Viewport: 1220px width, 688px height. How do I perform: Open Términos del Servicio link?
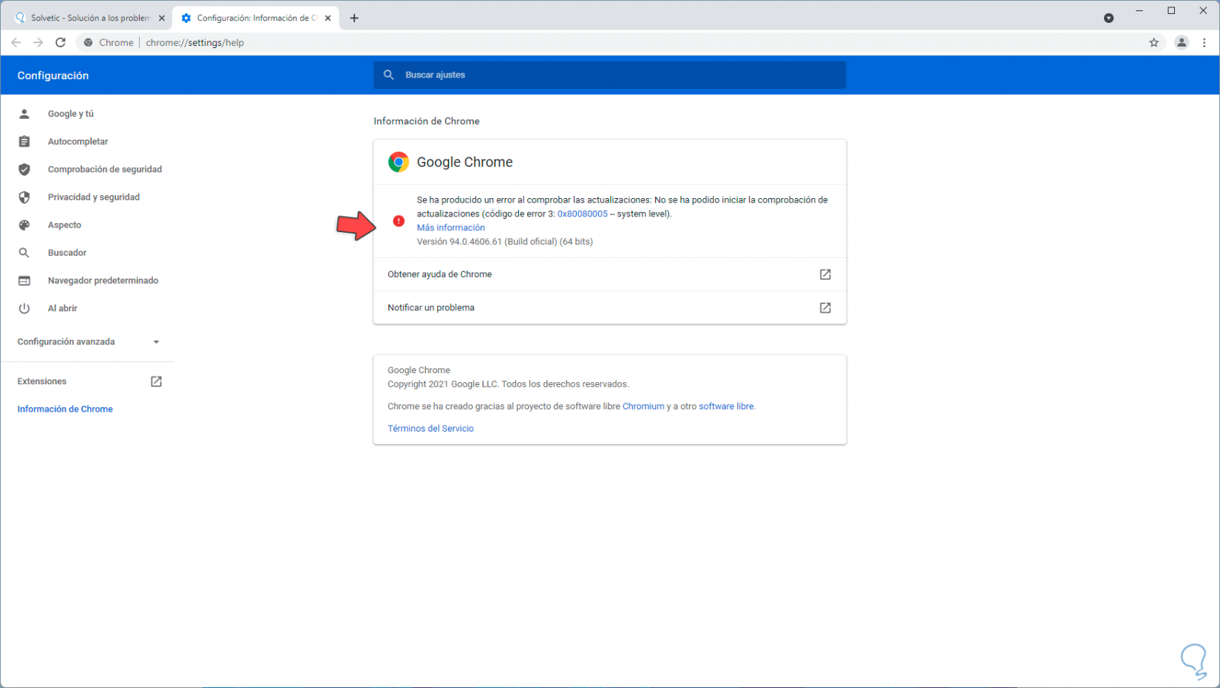(x=430, y=429)
